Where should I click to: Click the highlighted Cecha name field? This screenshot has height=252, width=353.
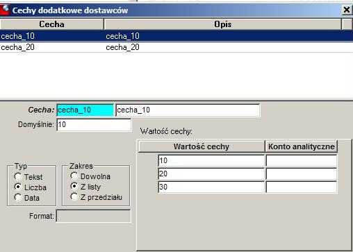(85, 110)
